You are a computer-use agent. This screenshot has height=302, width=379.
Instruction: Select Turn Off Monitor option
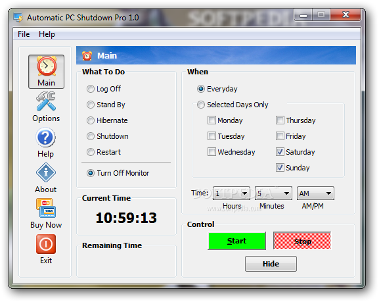click(x=91, y=173)
